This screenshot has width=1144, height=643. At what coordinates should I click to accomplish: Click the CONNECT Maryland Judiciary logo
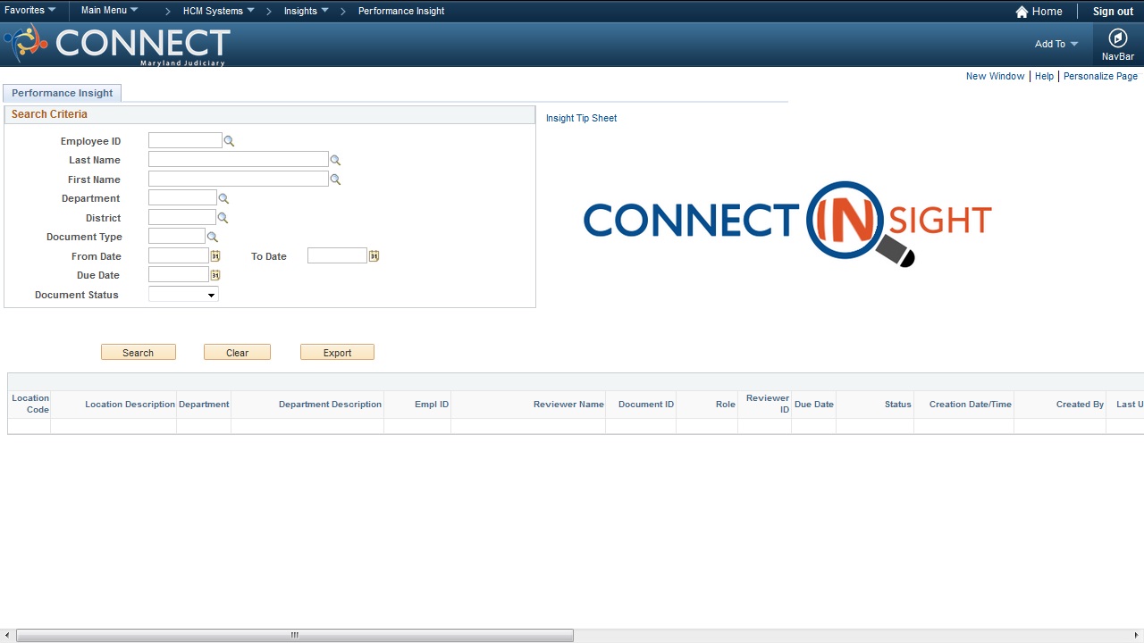click(x=117, y=45)
